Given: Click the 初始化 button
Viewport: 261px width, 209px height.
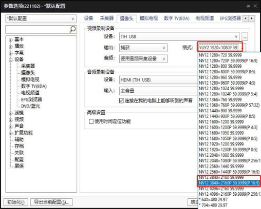Looking at the screenshot, I should tap(15, 202).
